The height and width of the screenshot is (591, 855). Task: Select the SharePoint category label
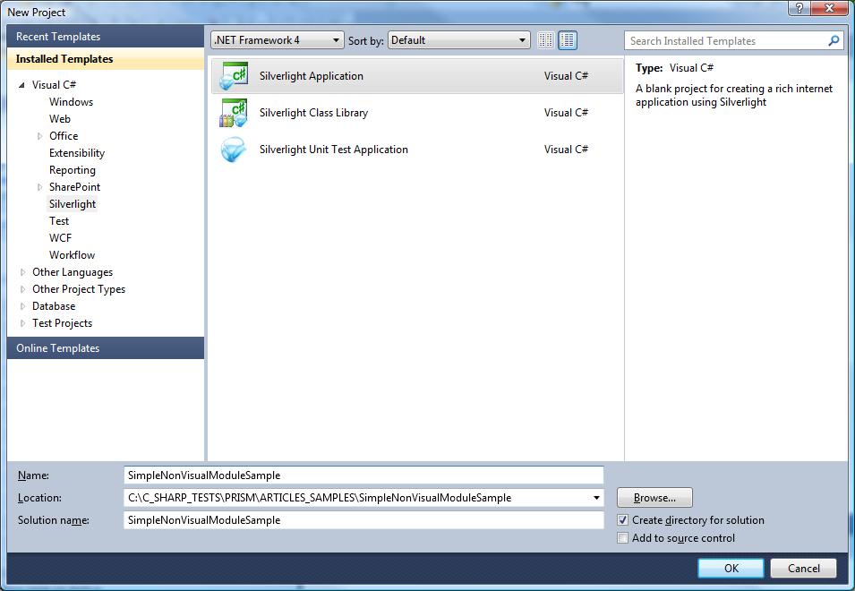tap(74, 187)
